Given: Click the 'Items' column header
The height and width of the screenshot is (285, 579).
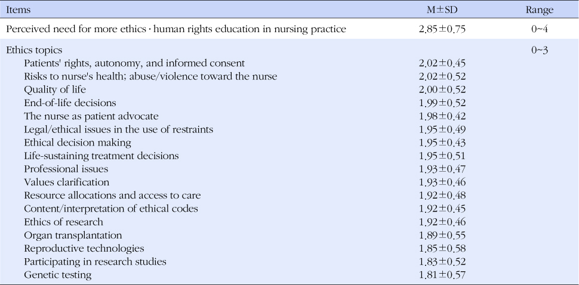Looking at the screenshot, I should pyautogui.click(x=18, y=10).
